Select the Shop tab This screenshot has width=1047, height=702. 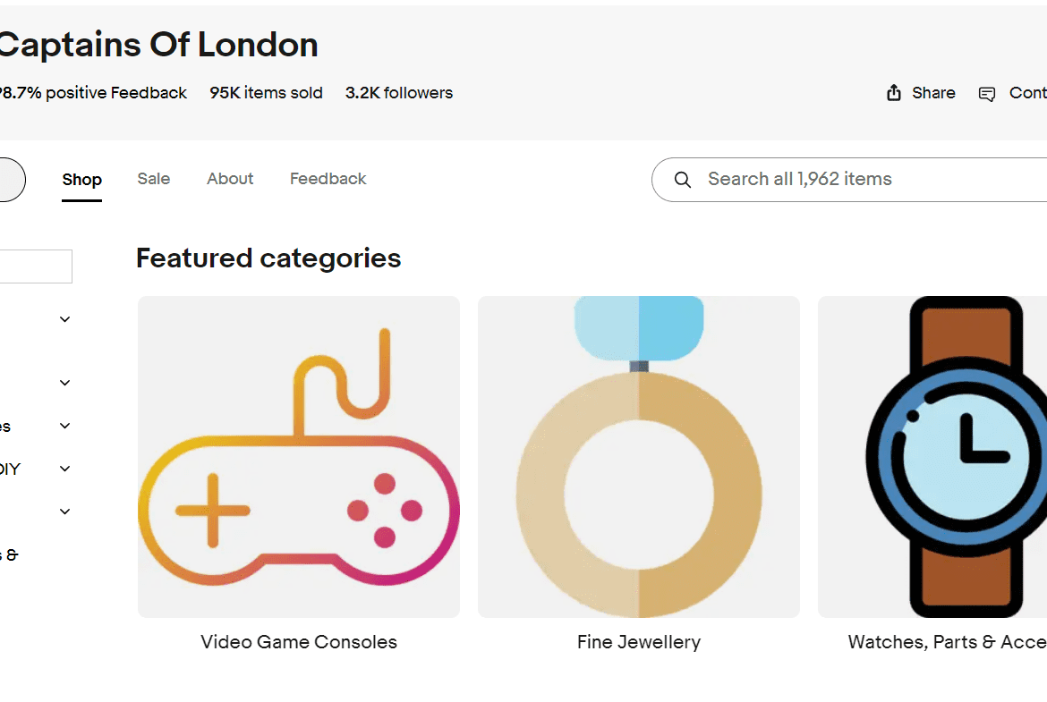(82, 180)
